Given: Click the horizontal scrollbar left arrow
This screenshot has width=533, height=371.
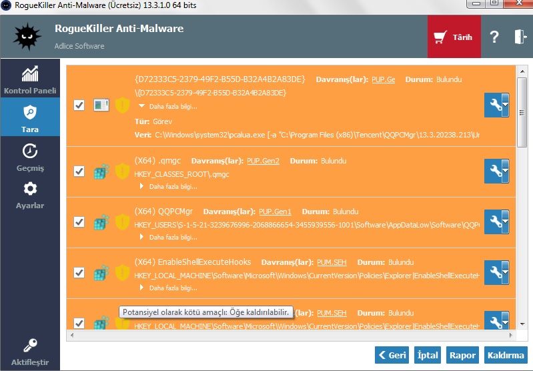Looking at the screenshot, I should pos(72,335).
